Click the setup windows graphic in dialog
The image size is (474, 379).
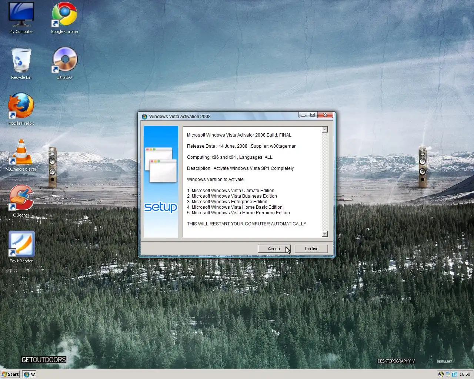tap(161, 165)
